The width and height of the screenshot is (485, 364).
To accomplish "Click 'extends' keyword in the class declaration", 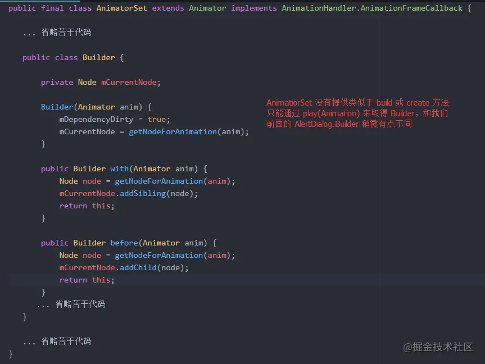I will point(168,8).
